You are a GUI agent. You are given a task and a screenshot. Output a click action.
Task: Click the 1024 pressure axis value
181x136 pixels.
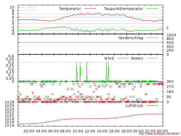click(x=9, y=109)
